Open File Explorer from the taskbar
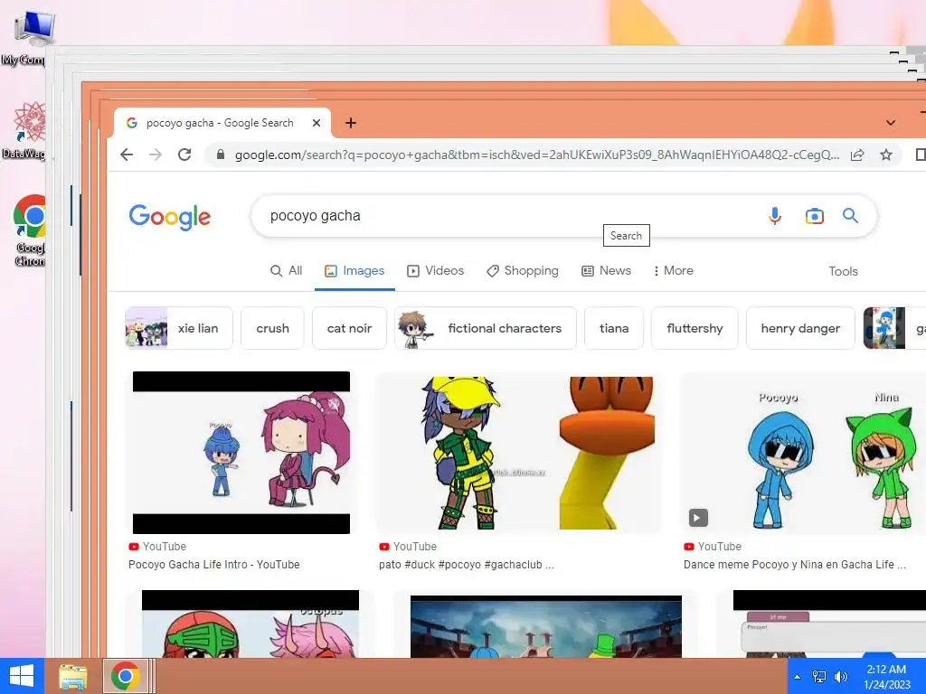 coord(72,676)
